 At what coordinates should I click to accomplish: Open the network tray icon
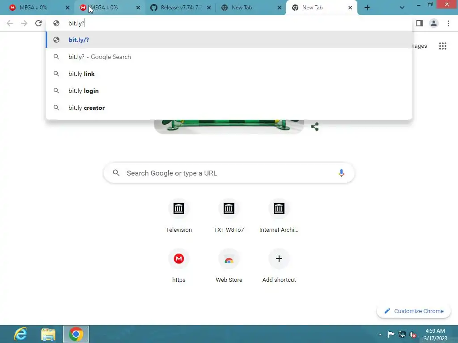(x=402, y=334)
